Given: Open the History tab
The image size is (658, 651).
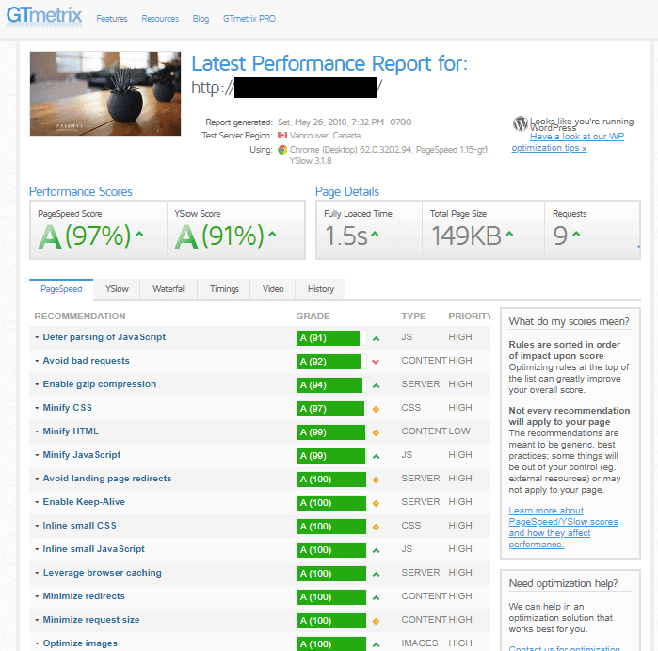Looking at the screenshot, I should 321,289.
